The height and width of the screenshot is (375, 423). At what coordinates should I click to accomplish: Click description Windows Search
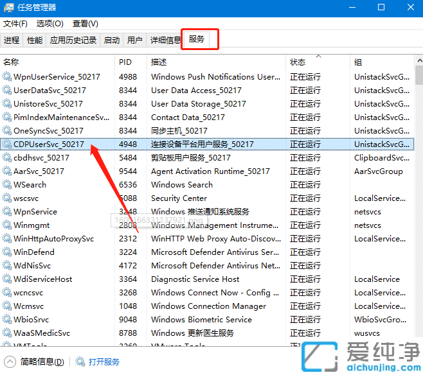click(182, 184)
